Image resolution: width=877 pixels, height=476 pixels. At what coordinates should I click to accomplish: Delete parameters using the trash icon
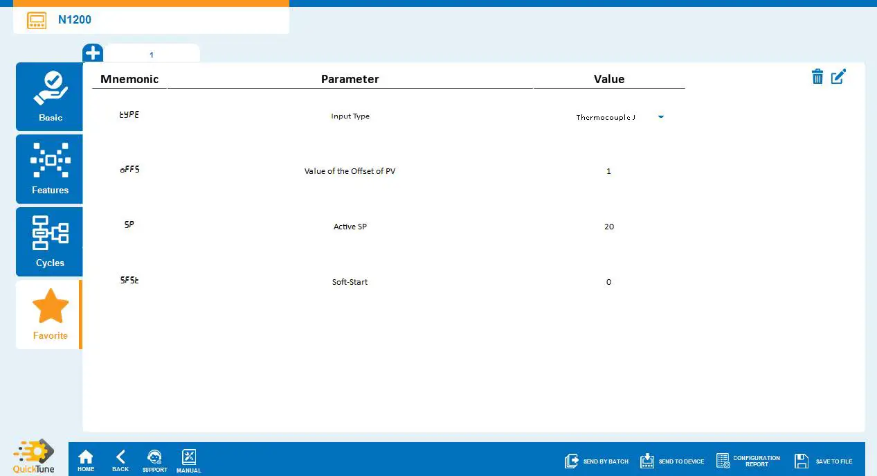click(x=817, y=77)
